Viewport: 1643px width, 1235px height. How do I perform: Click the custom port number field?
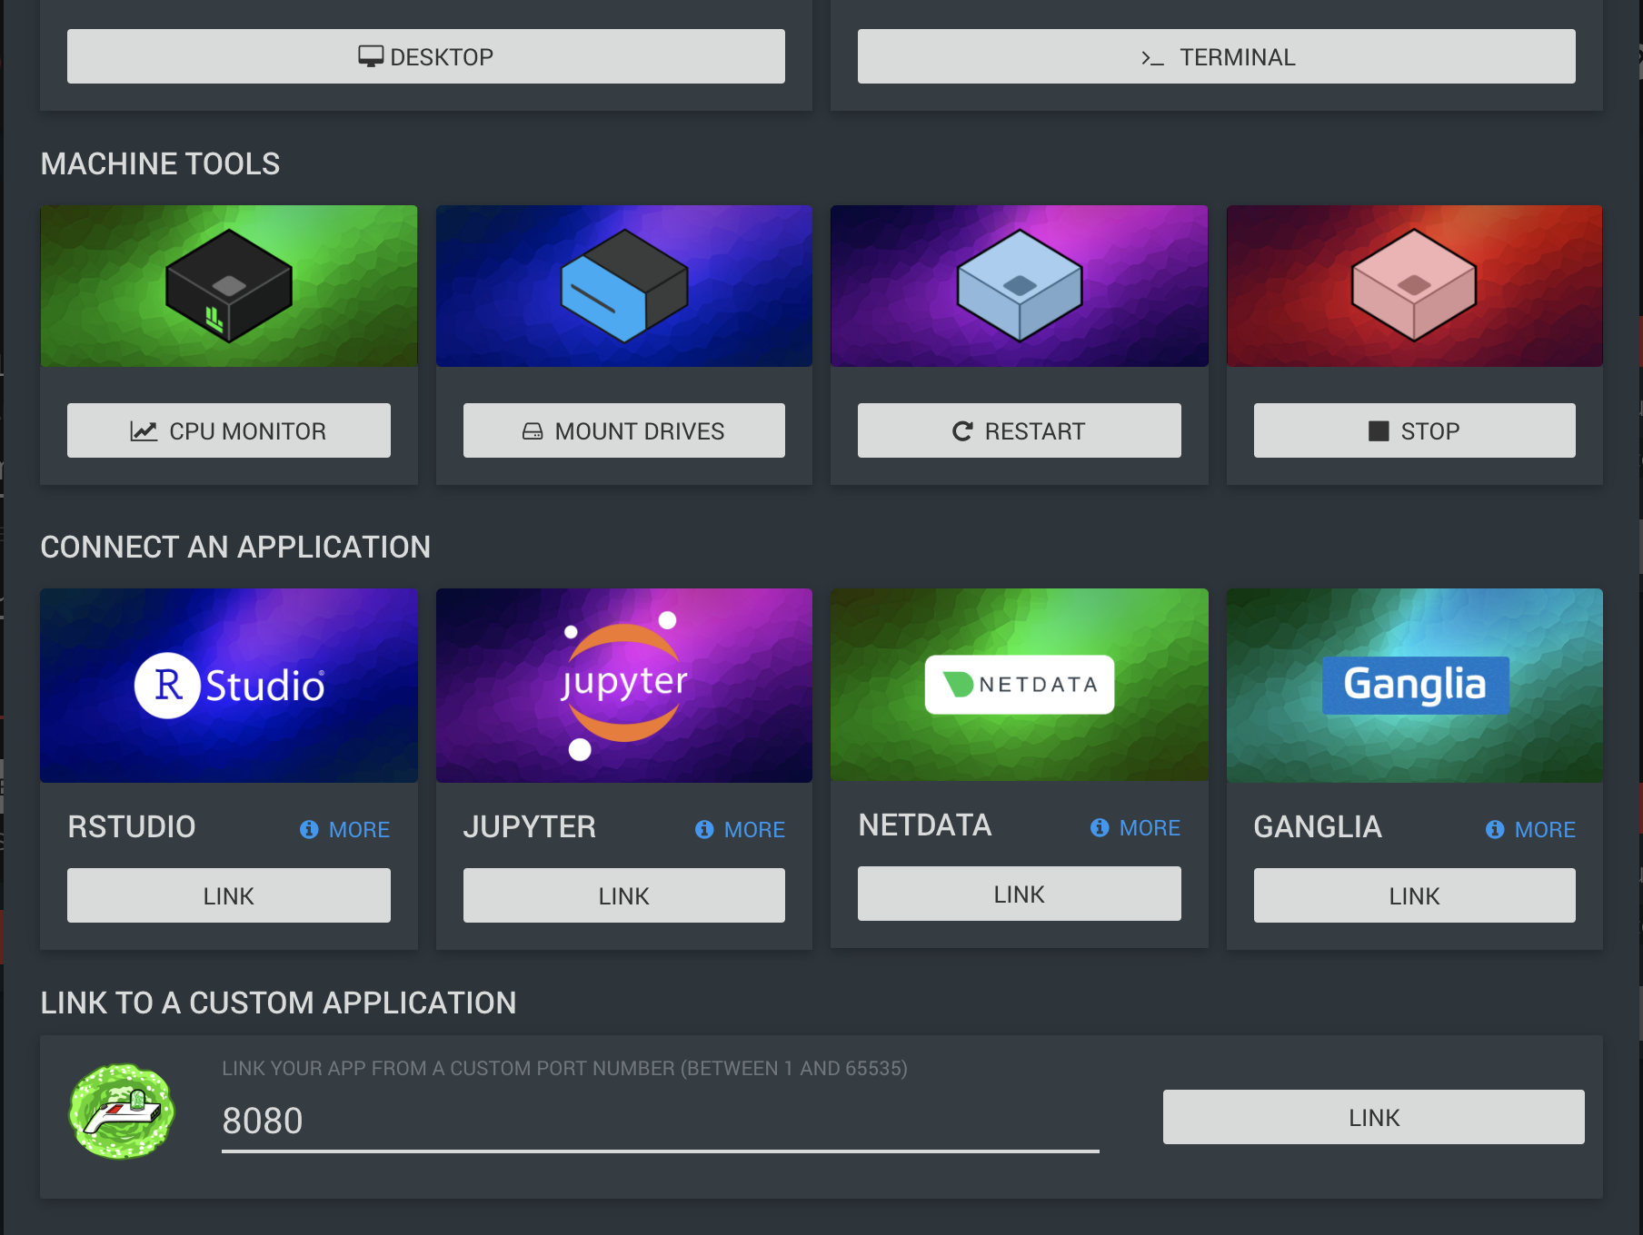tap(661, 1121)
